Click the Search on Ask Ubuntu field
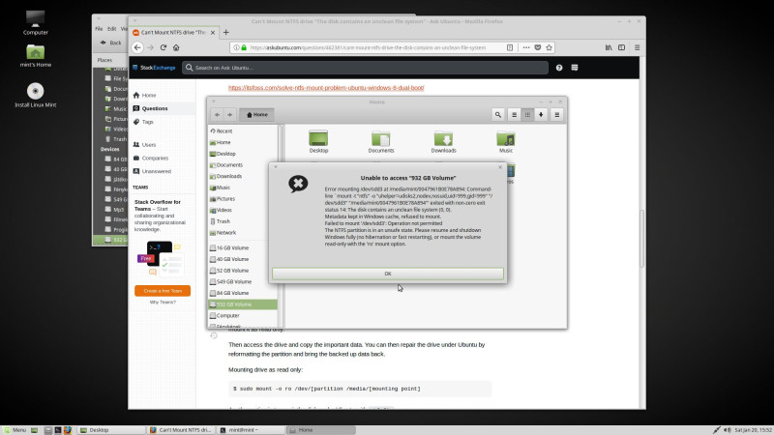 [x=366, y=68]
